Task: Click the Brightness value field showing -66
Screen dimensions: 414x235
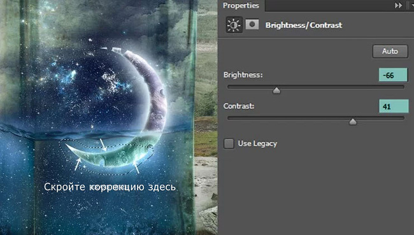Action: (393, 75)
